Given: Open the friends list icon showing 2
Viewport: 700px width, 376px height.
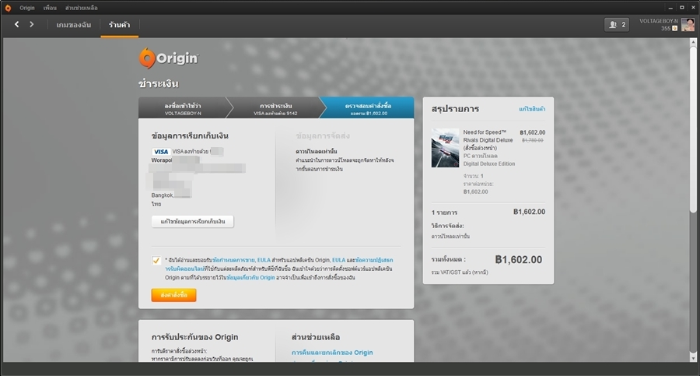Looking at the screenshot, I should coord(617,25).
